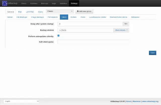Toggle Perform autoupdates silently checkbox

[x=58, y=35]
